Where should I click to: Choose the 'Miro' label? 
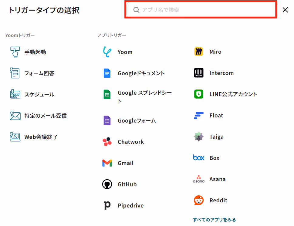pyautogui.click(x=215, y=52)
